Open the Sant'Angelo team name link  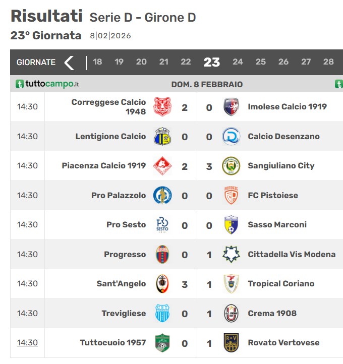[121, 284]
